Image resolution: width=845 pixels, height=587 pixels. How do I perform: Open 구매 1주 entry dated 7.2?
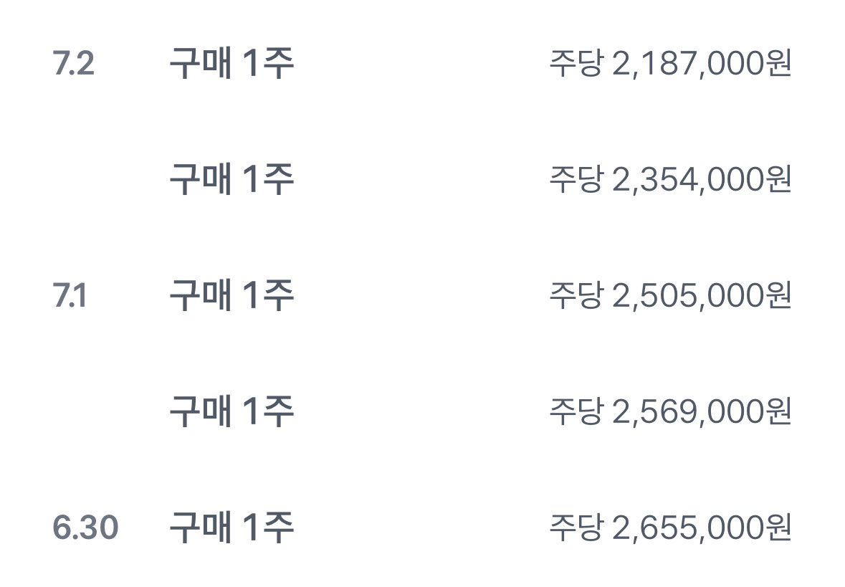pos(231,63)
